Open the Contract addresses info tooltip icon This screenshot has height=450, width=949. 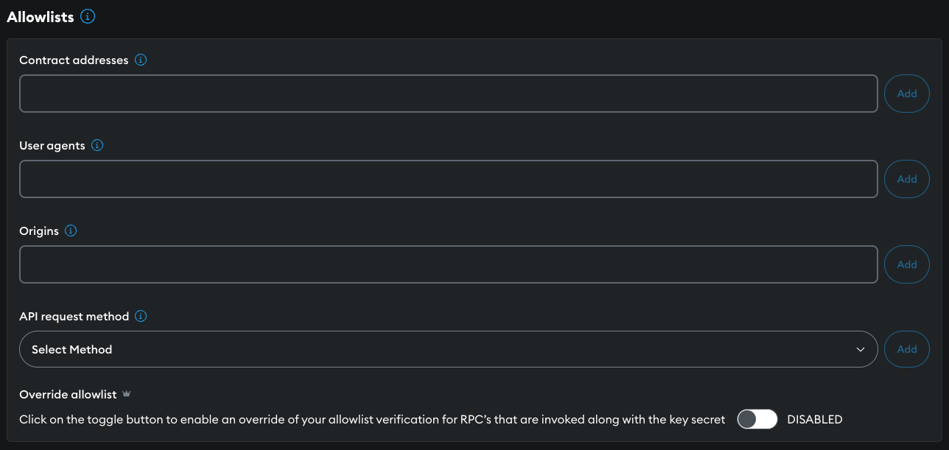tap(141, 60)
